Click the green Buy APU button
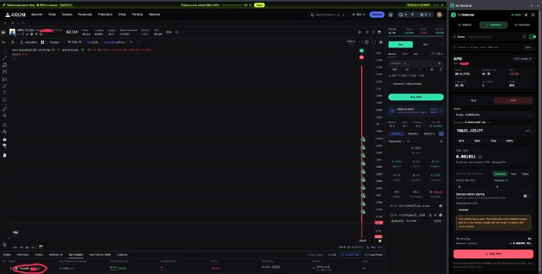Screen dimensions: 542x274 point(416,97)
